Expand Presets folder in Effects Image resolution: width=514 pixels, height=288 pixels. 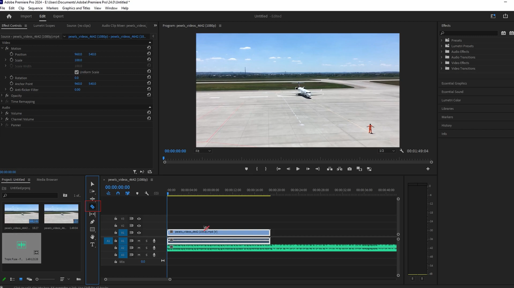pyautogui.click(x=442, y=40)
